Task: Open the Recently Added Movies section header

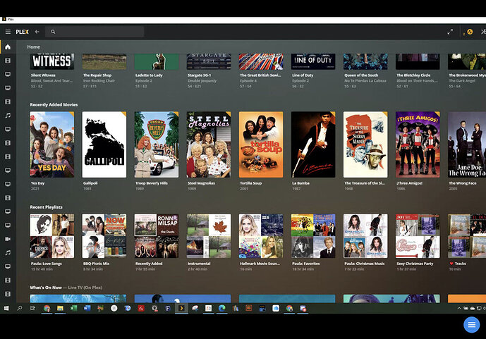Action: (54, 104)
